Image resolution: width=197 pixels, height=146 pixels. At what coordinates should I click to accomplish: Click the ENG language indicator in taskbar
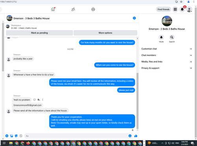177,143
